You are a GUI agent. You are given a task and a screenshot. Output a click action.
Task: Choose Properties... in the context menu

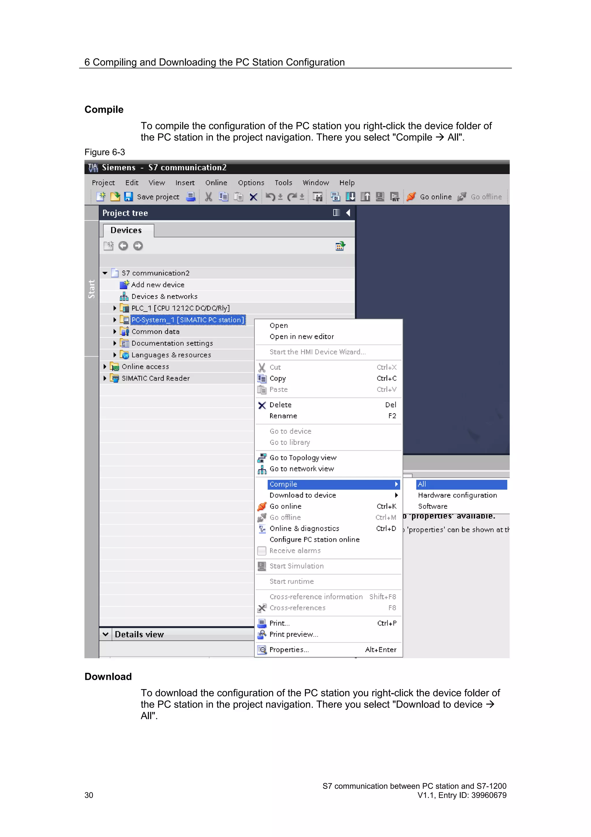coord(289,649)
